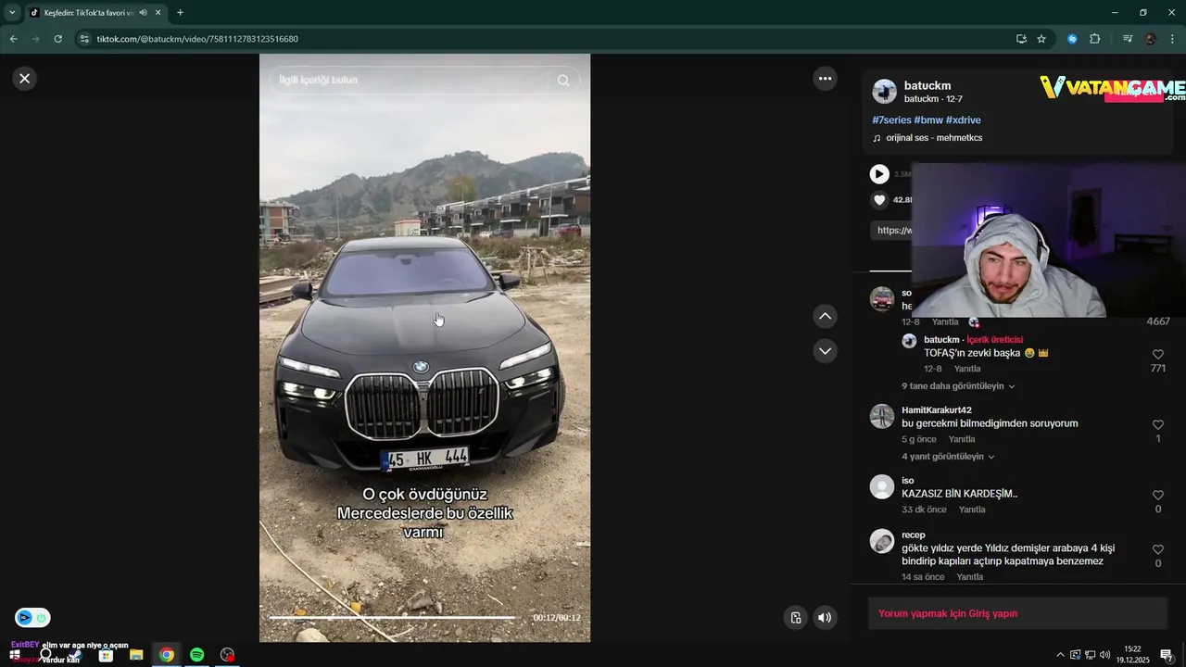
Task: Go back in Chrome browser
Action: point(13,39)
